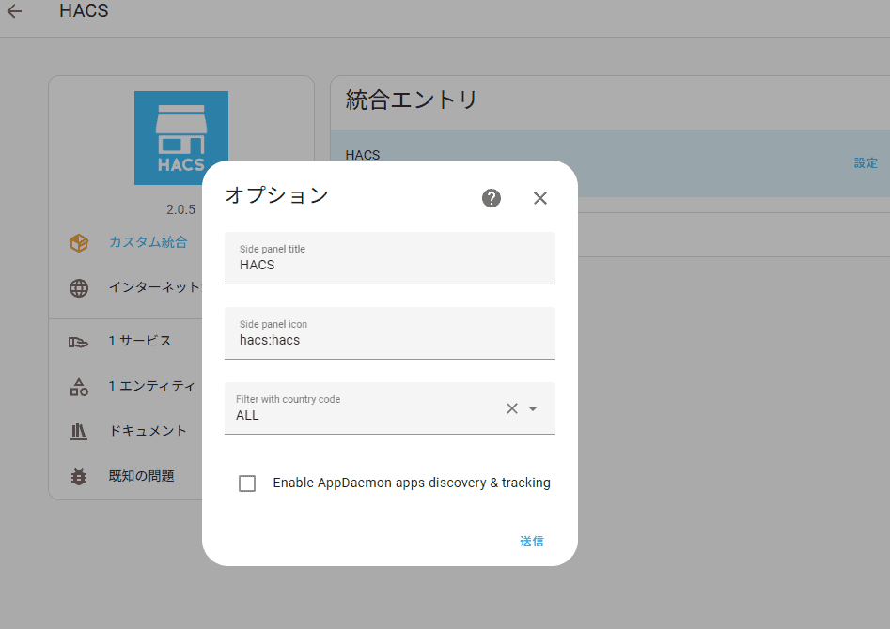Enable AppDaemon apps discovery checkbox
Viewport: 890px width, 629px height.
(247, 483)
